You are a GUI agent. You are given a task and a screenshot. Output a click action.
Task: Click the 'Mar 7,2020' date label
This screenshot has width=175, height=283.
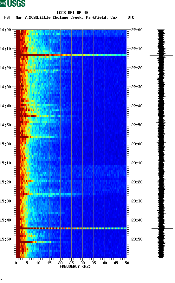[27, 17]
